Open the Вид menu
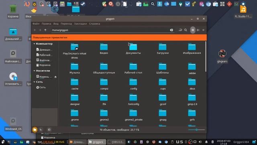The width and height of the screenshot is (257, 145). point(56,24)
